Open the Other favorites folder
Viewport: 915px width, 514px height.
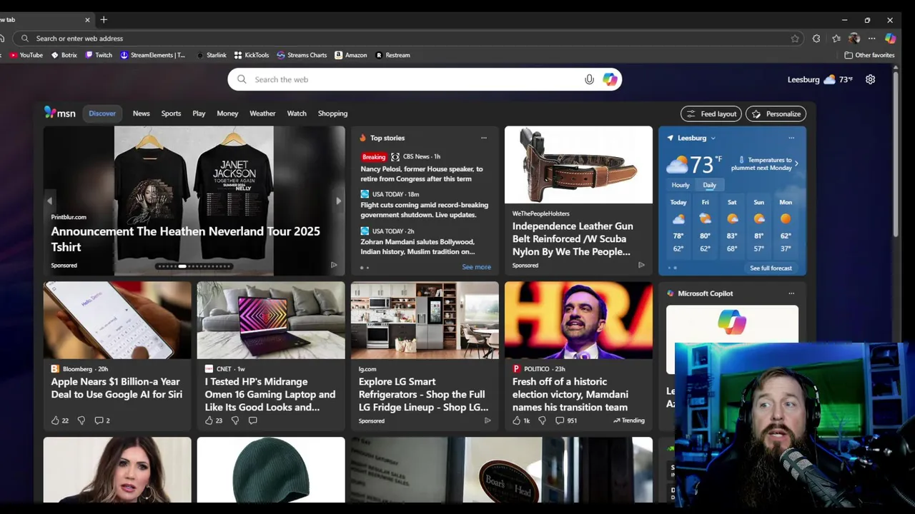pos(869,55)
